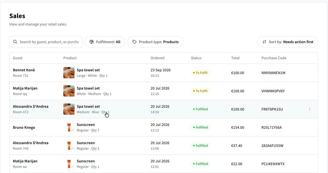Click purchase code VHWMK0PV6Y
The image size is (328, 173).
pyautogui.click(x=273, y=91)
